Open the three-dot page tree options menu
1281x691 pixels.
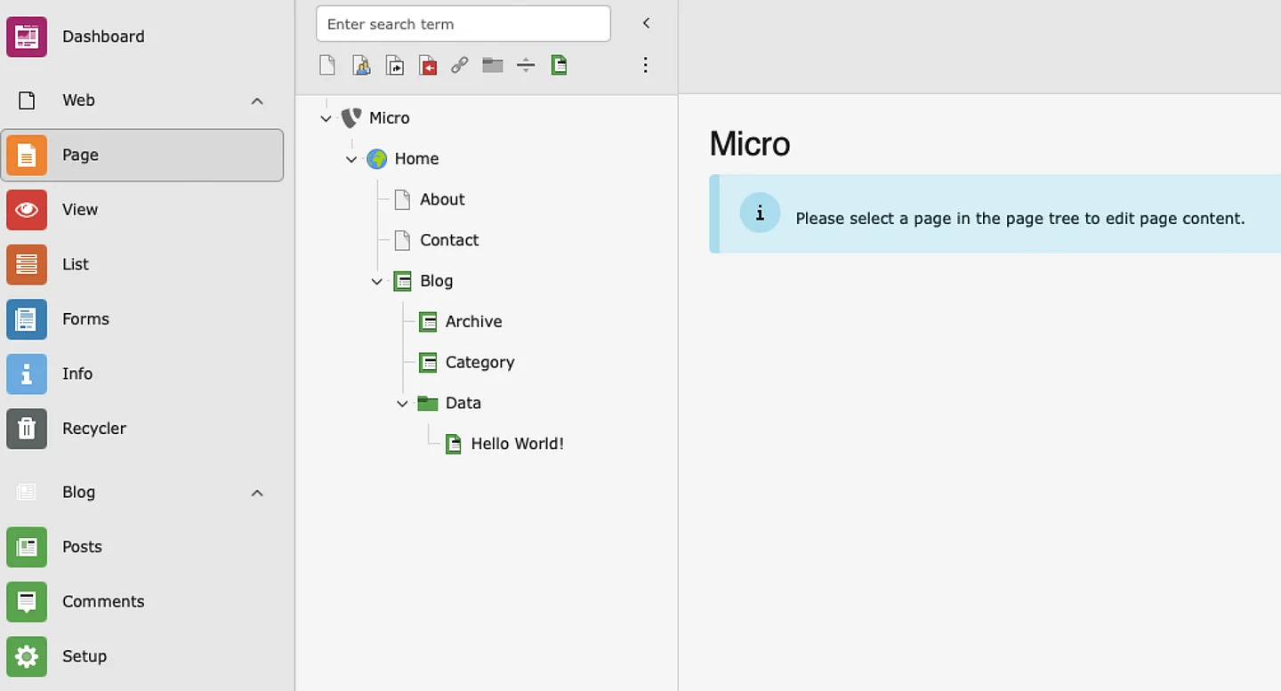click(646, 65)
